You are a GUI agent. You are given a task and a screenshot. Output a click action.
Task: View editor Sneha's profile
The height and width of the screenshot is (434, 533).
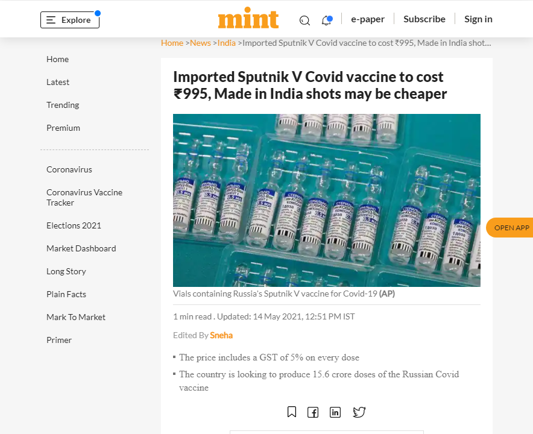(221, 335)
